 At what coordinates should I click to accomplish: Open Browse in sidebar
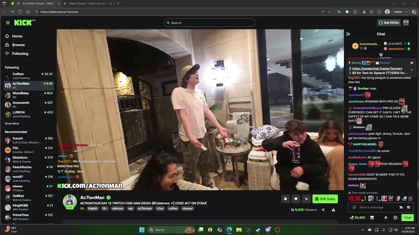(18, 45)
